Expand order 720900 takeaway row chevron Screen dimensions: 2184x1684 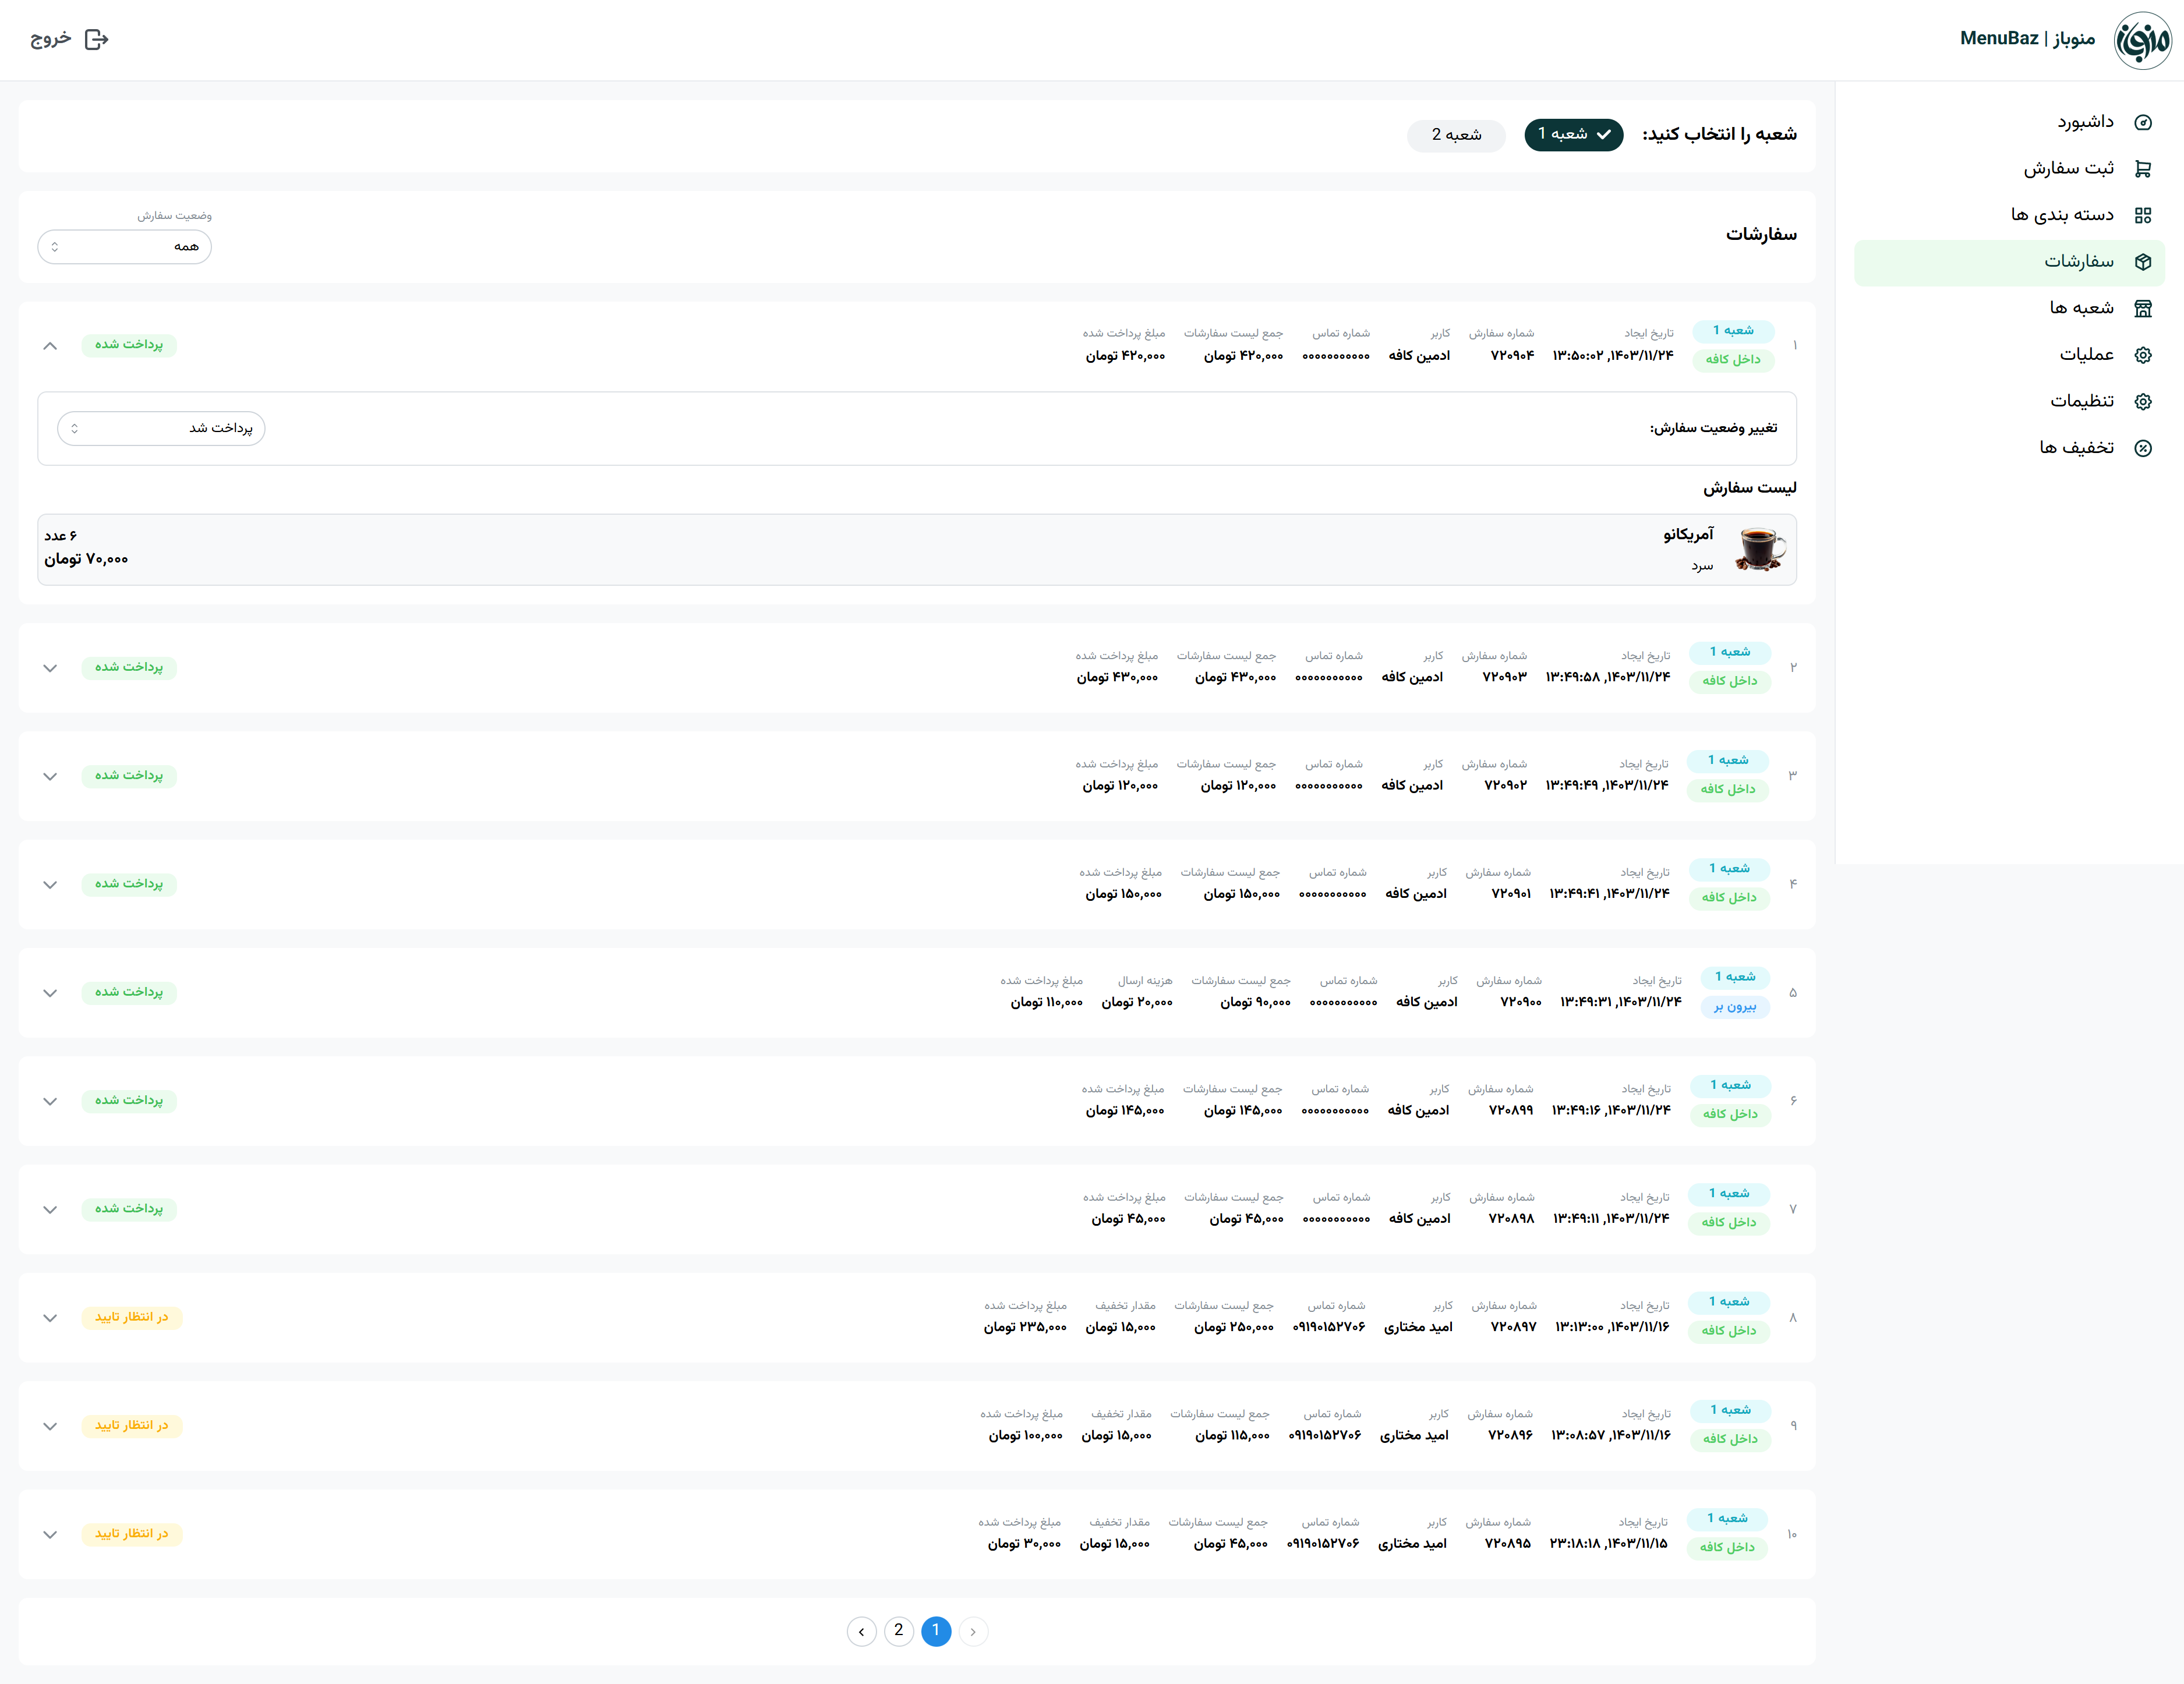50,993
